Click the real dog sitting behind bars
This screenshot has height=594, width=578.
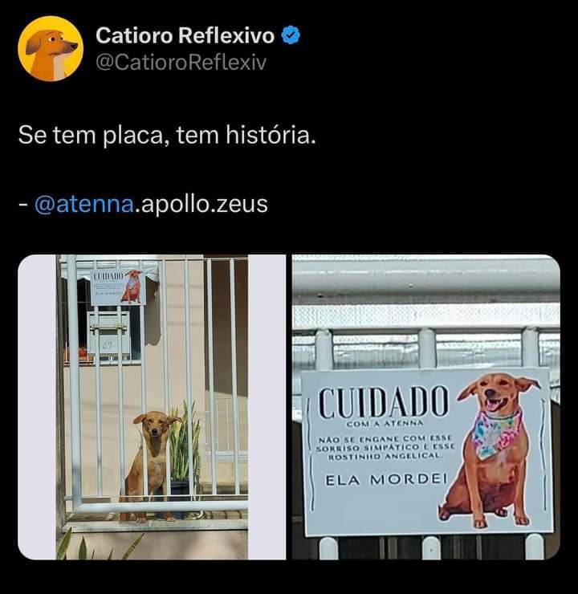pos(153,466)
